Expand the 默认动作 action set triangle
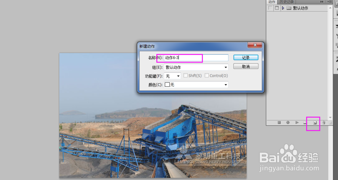This screenshot has width=338, height=180. (283, 8)
